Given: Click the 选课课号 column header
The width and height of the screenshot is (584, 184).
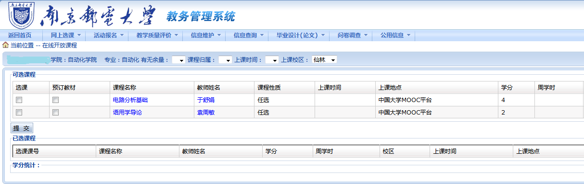Looking at the screenshot, I should click(x=27, y=151).
